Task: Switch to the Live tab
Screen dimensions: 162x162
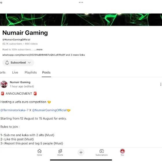Action: (x=15, y=72)
